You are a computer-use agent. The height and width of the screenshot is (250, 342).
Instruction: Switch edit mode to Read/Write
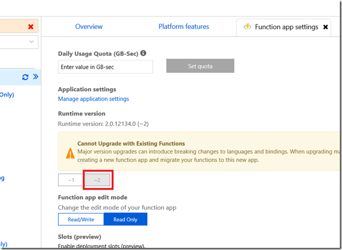(81, 219)
